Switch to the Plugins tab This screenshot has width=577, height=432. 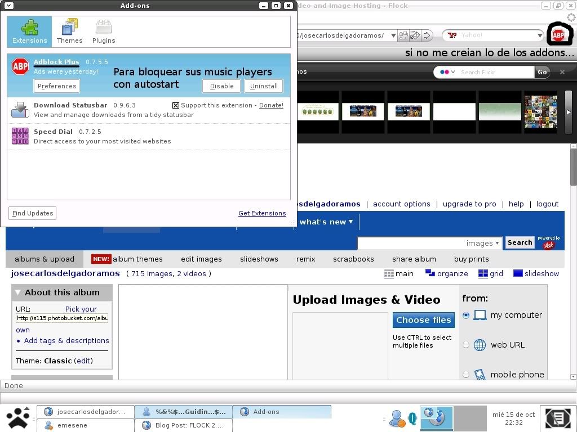click(x=104, y=31)
